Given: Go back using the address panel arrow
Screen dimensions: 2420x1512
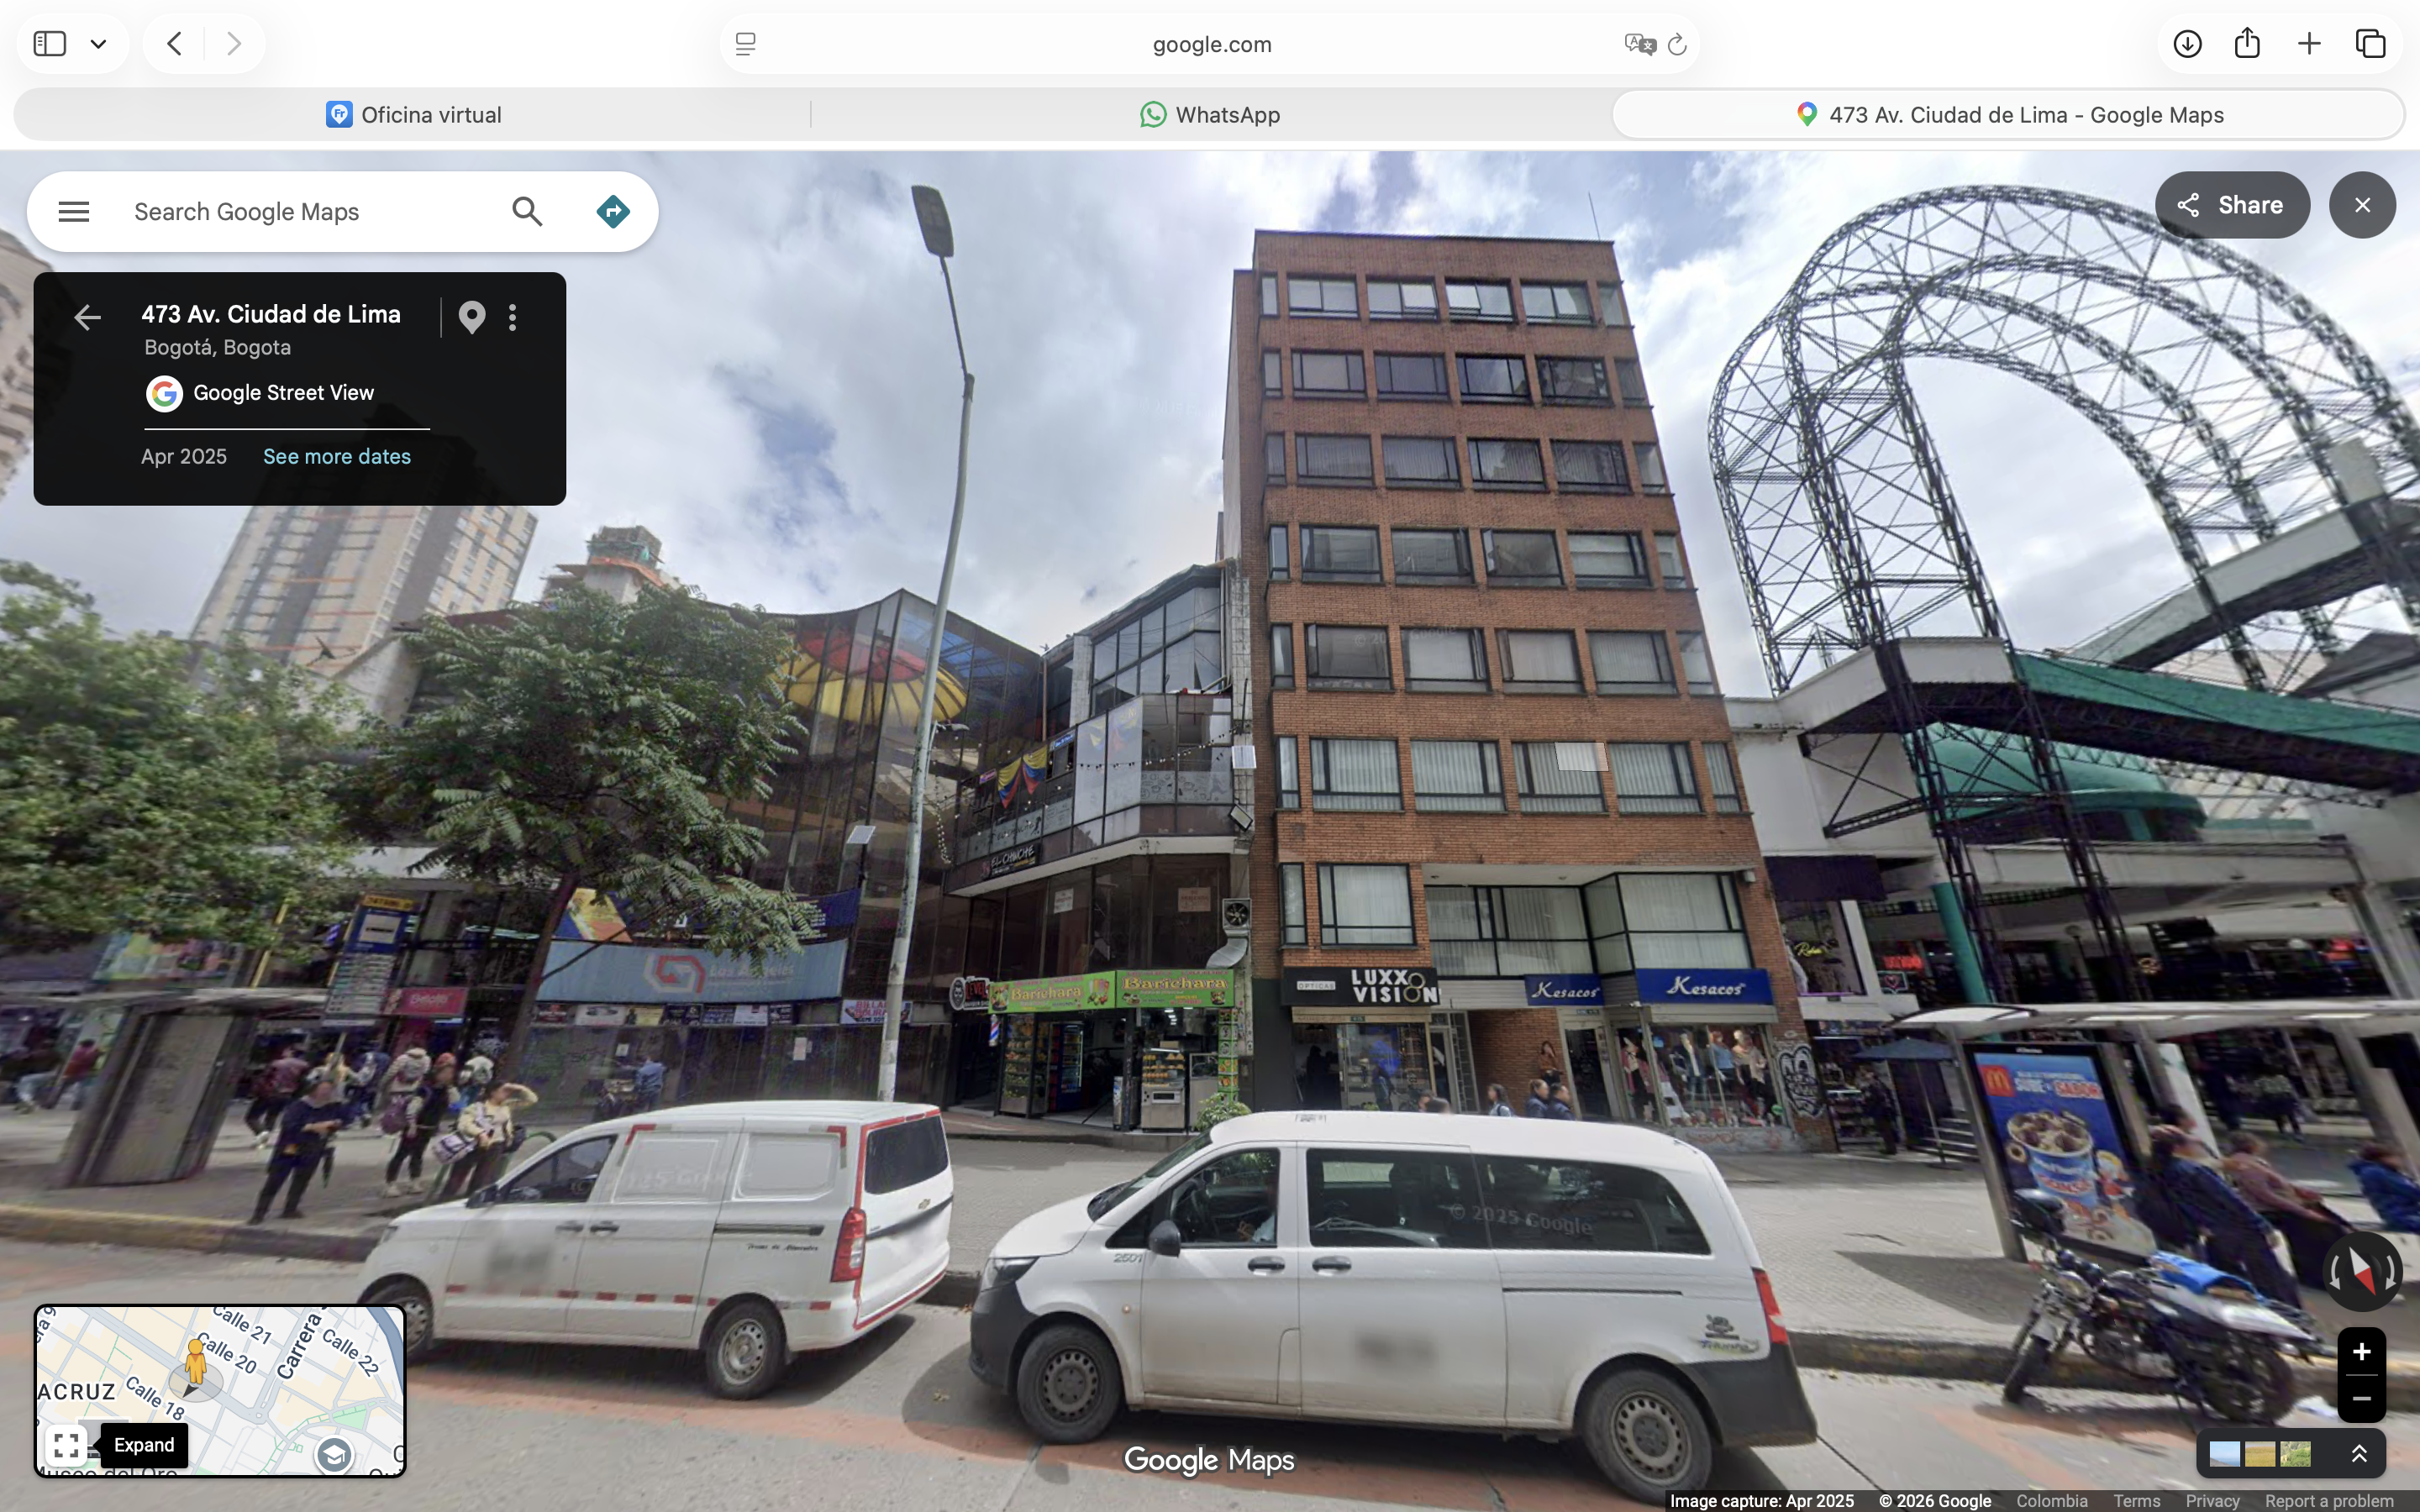Looking at the screenshot, I should (87, 317).
